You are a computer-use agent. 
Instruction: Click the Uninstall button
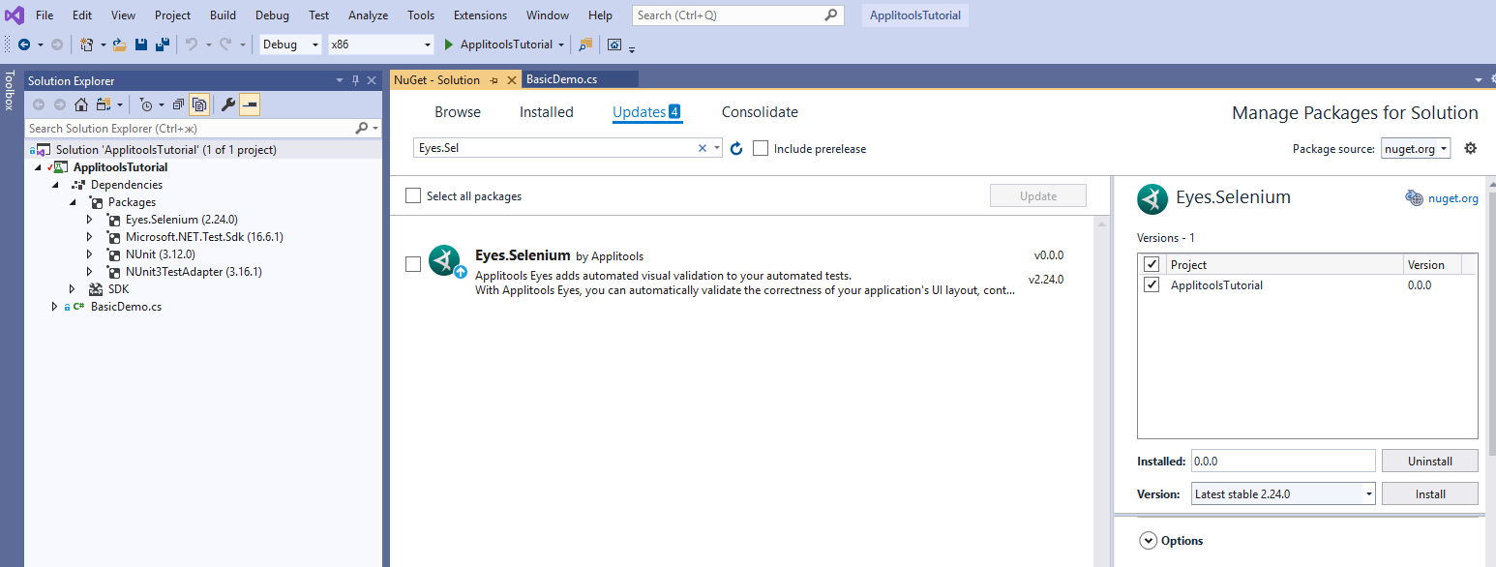pos(1430,461)
